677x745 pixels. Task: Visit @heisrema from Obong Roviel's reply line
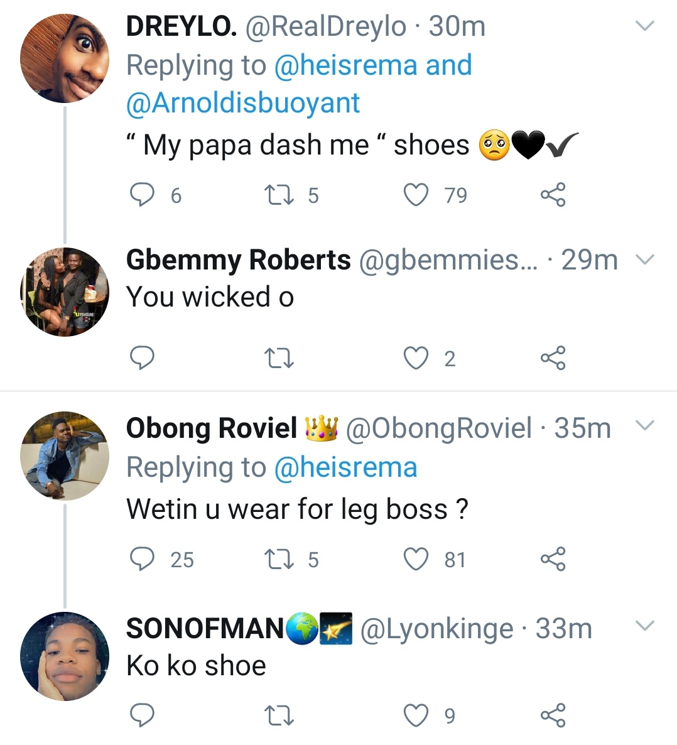[x=346, y=467]
